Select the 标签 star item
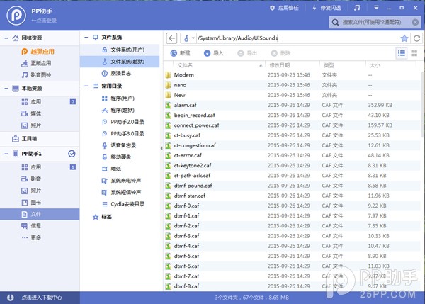The height and width of the screenshot is (304, 425). point(103,217)
